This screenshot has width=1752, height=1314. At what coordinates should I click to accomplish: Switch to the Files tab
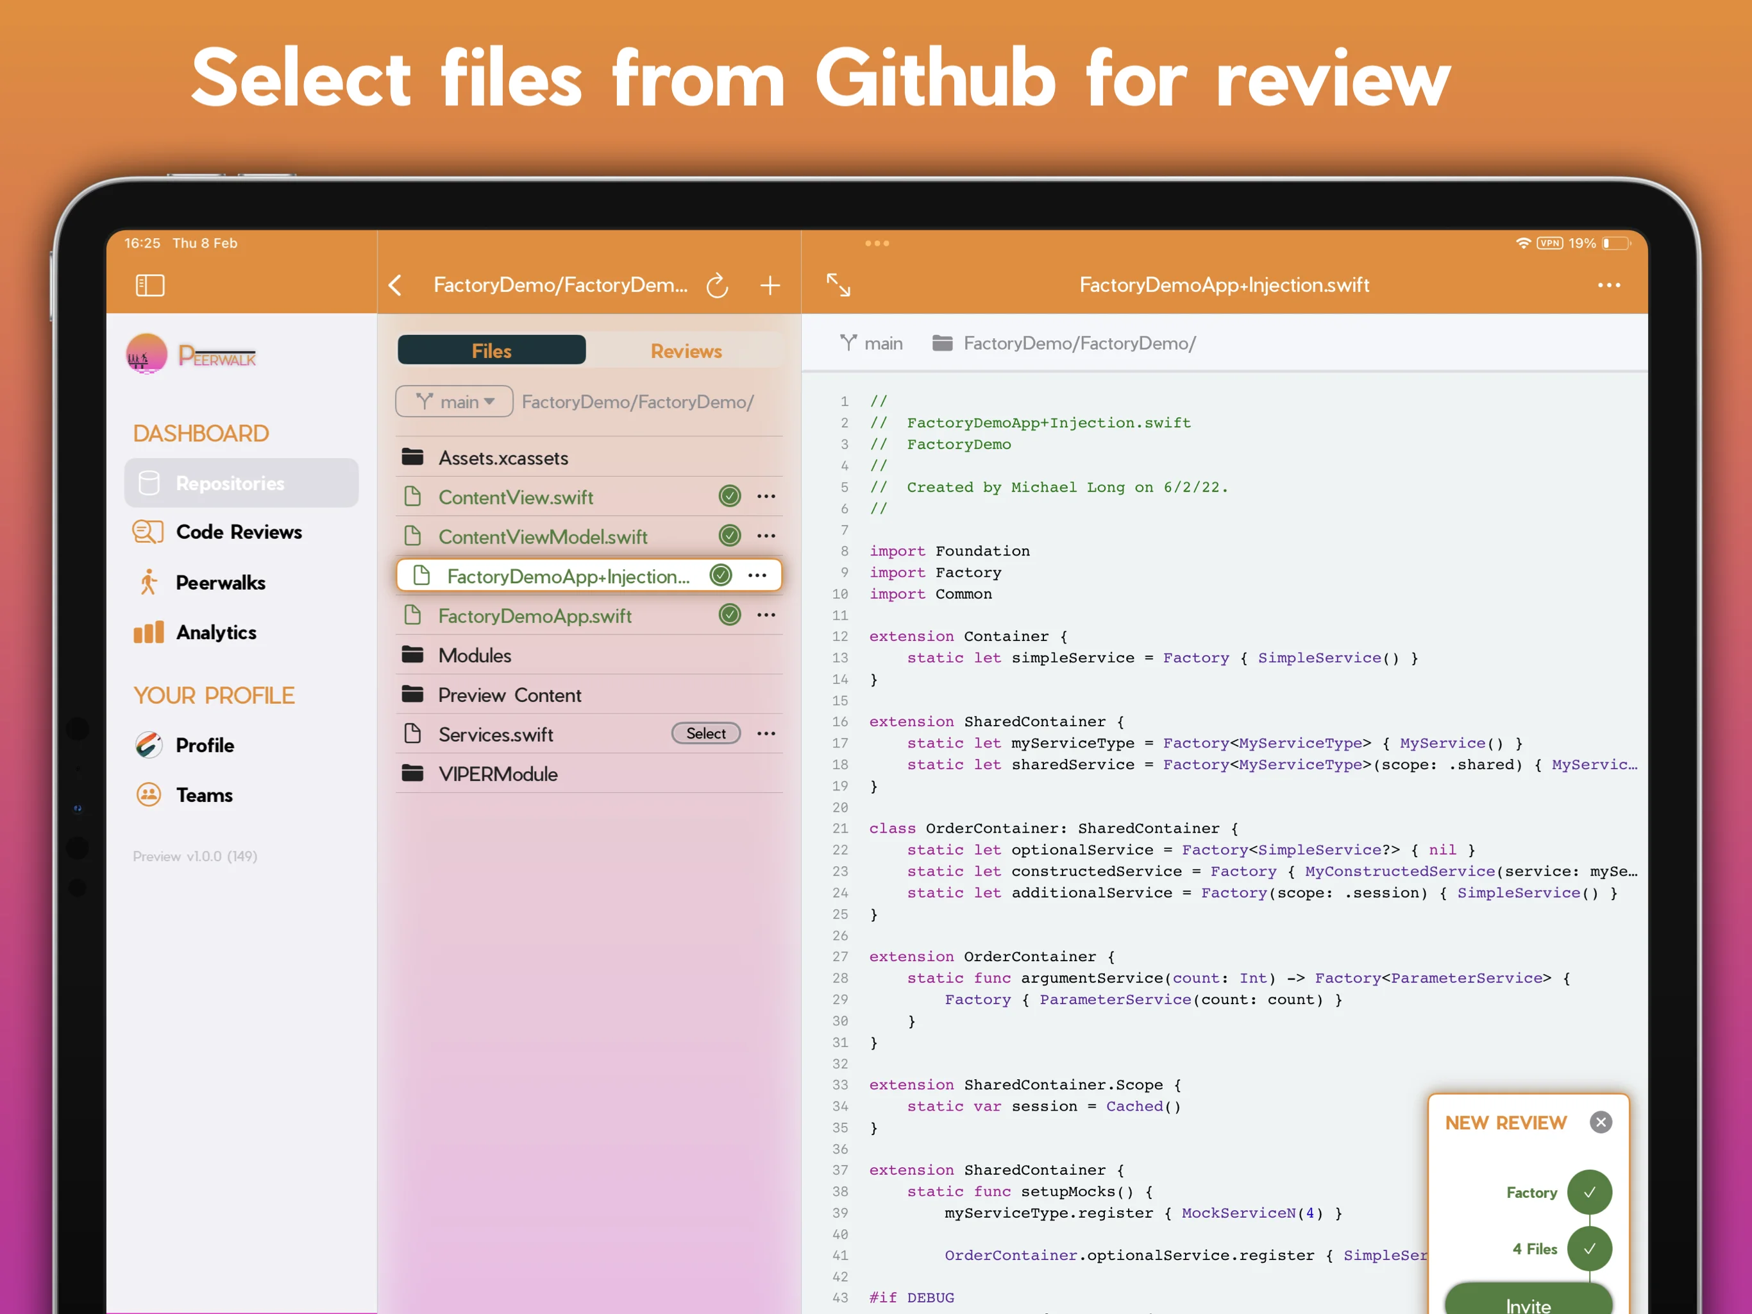[491, 350]
